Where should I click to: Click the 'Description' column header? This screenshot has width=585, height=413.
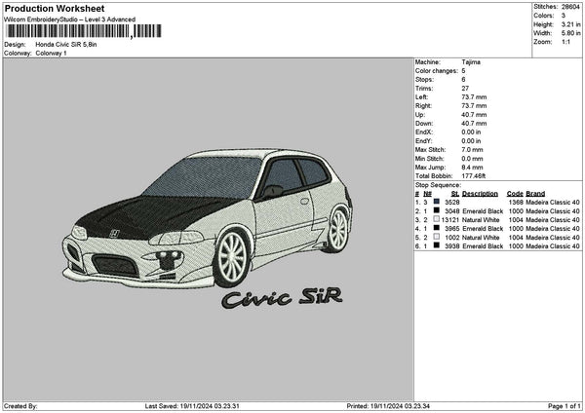click(480, 194)
